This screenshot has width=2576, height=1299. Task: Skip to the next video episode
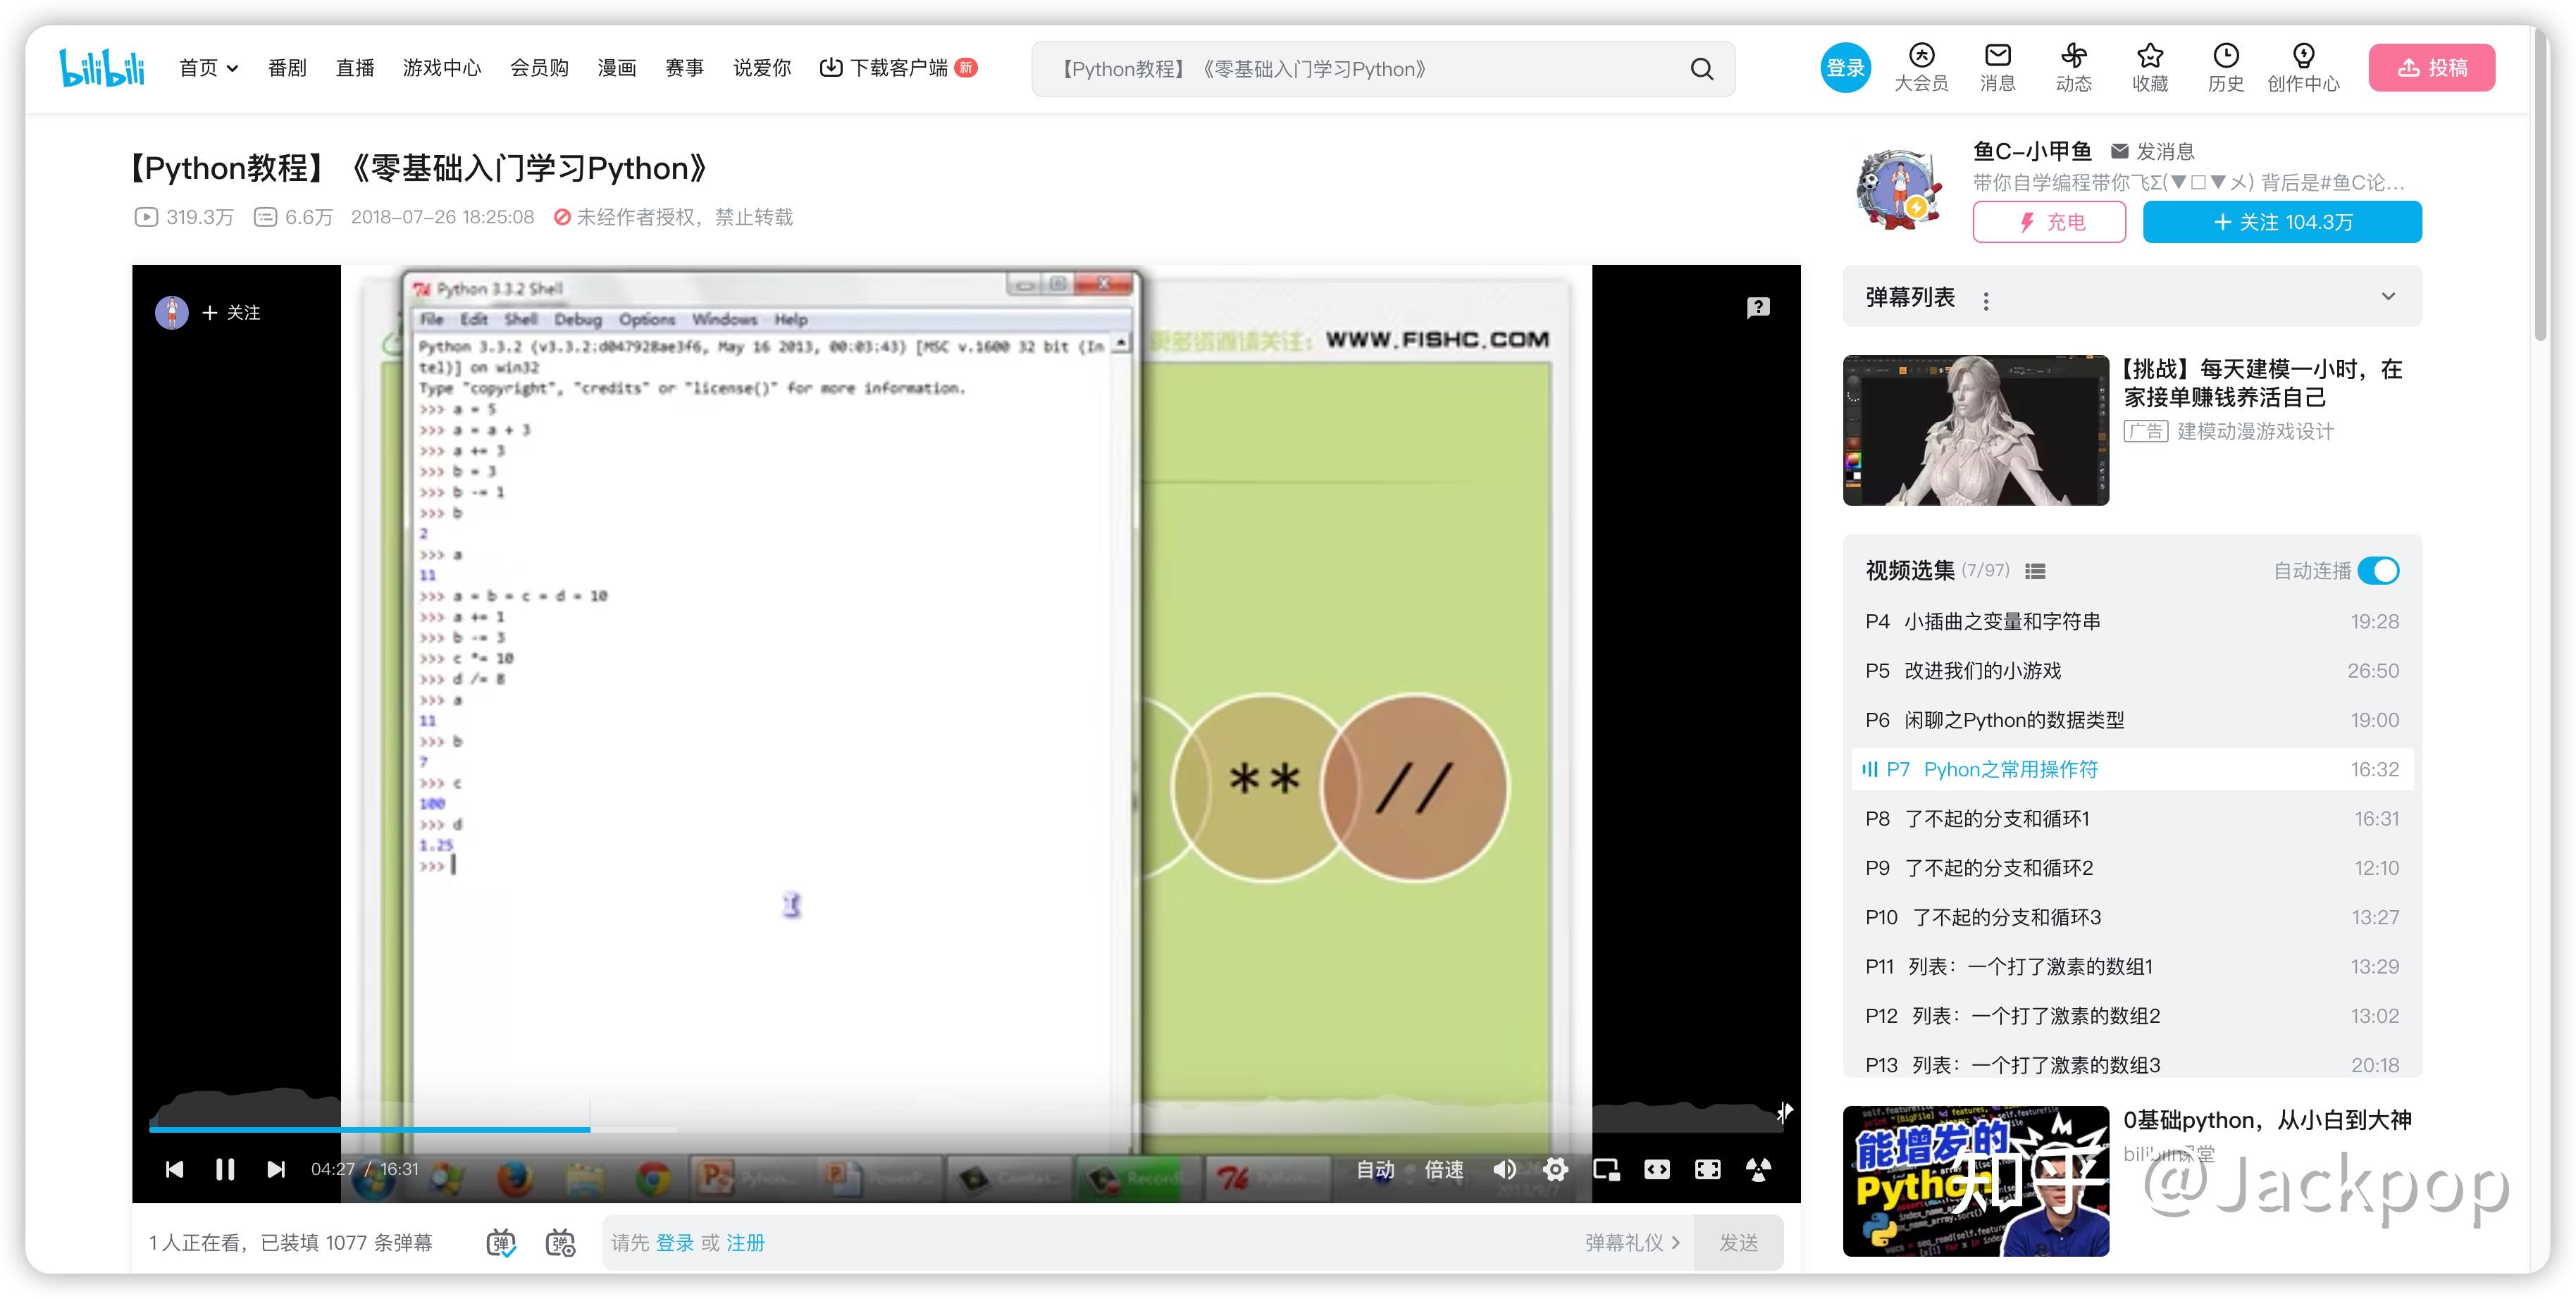tap(276, 1169)
